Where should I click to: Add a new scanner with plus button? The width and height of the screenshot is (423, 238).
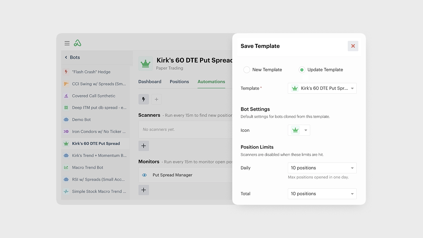(x=143, y=146)
